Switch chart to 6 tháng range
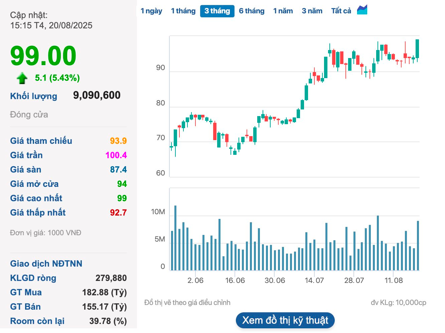 pos(252,11)
